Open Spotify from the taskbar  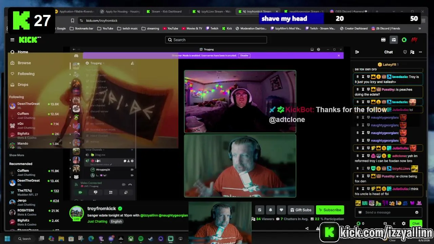pyautogui.click(x=141, y=239)
